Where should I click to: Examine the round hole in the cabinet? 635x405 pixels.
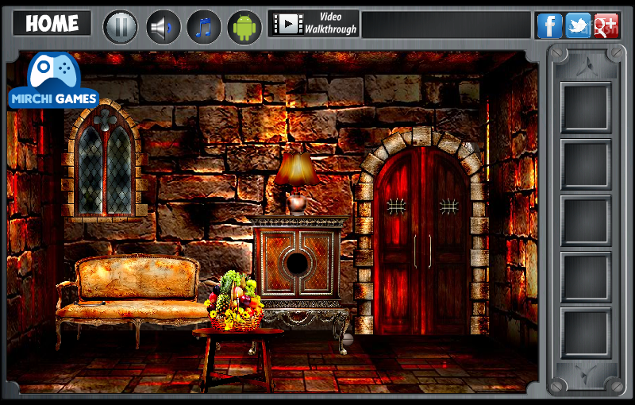(x=298, y=264)
